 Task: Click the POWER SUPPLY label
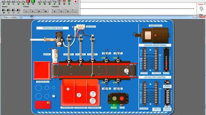click(x=155, y=26)
